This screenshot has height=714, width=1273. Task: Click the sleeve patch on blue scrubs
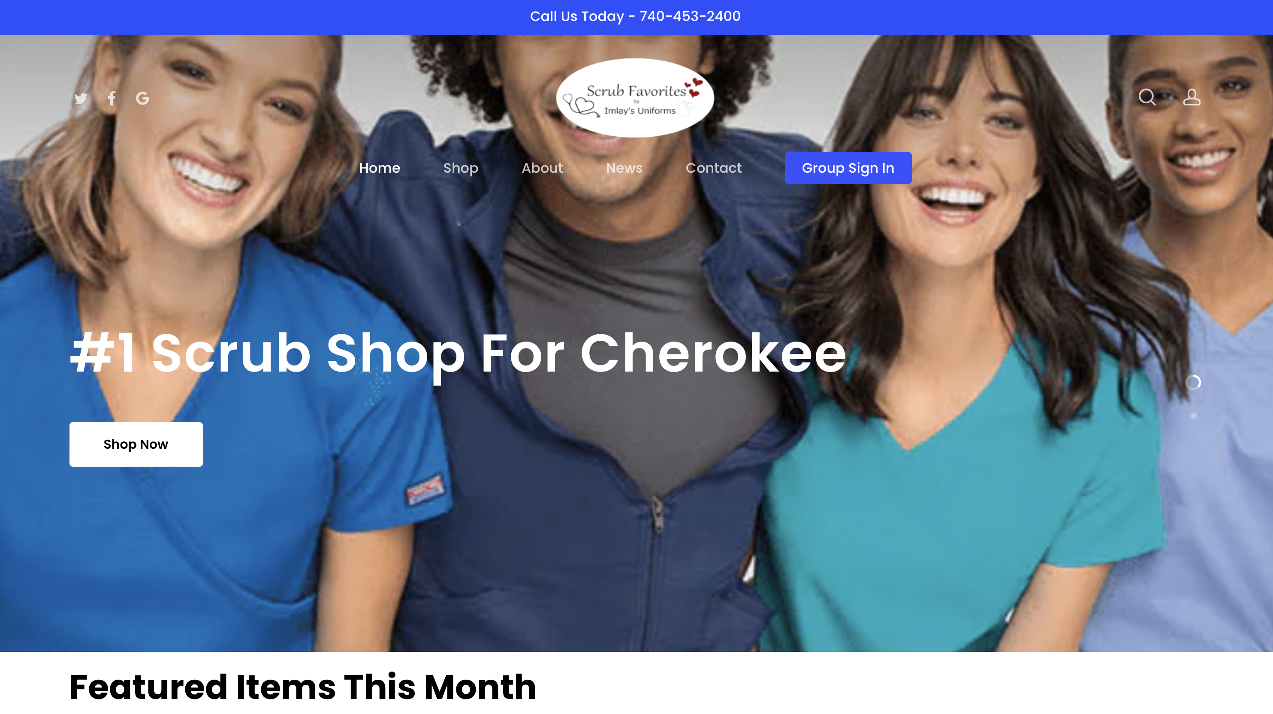(425, 489)
